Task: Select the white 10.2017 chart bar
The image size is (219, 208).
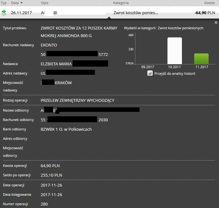Action: (174, 51)
